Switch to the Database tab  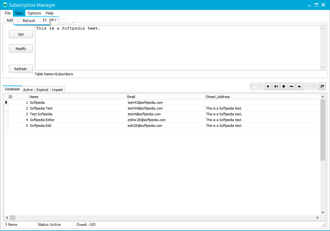12,89
